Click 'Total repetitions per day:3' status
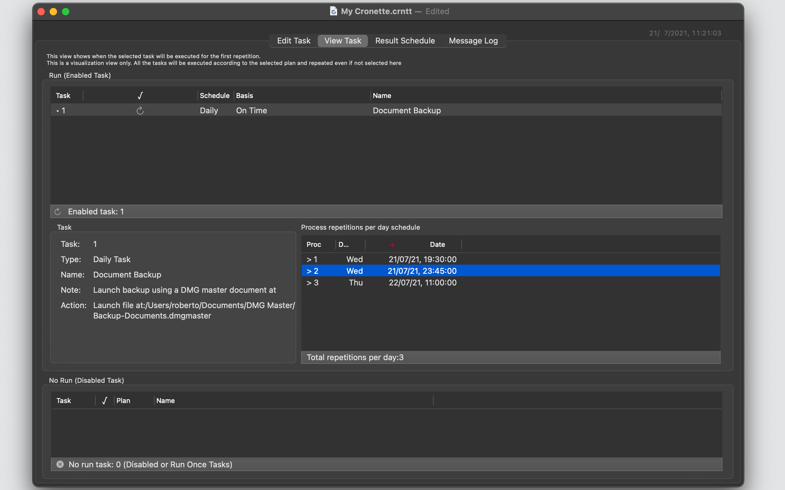This screenshot has height=490, width=785. point(355,357)
